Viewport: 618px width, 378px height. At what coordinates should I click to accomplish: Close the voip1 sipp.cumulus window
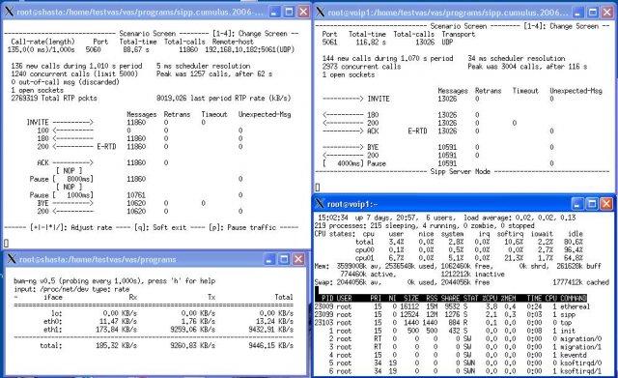pyautogui.click(x=607, y=12)
